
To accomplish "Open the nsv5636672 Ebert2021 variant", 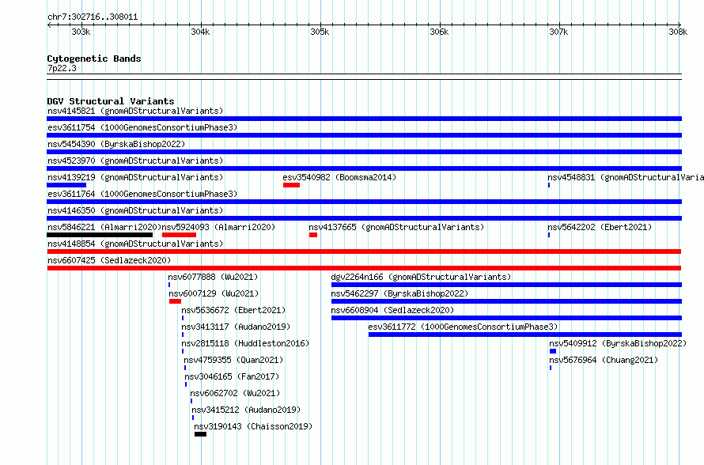I will 233,310.
